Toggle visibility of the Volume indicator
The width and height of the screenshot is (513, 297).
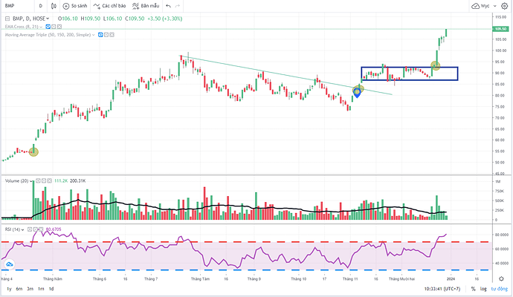click(x=38, y=180)
